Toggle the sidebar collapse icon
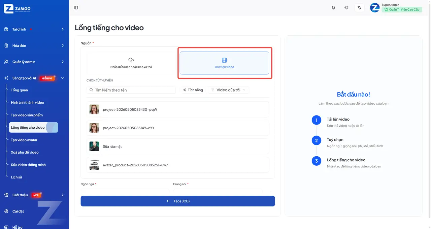 point(76,7)
